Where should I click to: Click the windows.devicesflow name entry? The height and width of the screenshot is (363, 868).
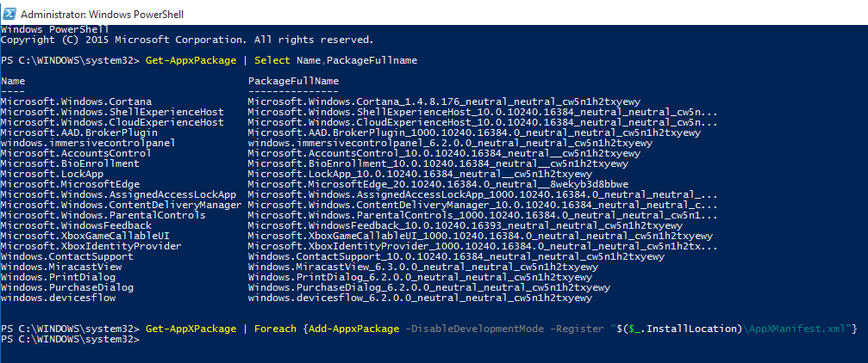(58, 298)
